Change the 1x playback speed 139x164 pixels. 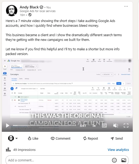click(94, 125)
